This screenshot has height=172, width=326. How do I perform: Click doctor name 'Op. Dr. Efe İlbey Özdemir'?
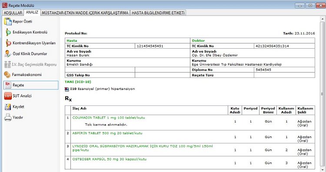215,55
